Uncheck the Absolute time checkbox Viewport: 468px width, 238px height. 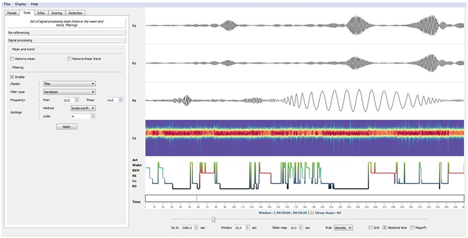(x=385, y=228)
